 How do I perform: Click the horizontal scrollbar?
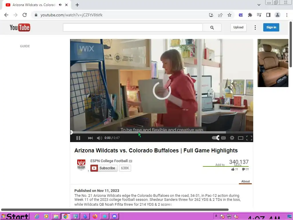(x=115, y=209)
